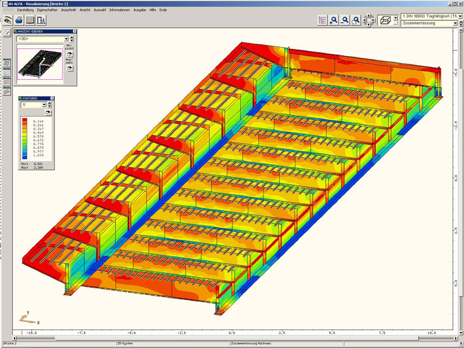Screen dimensions: 464x348
Task: Open the manual book icon
Action: (30, 20)
